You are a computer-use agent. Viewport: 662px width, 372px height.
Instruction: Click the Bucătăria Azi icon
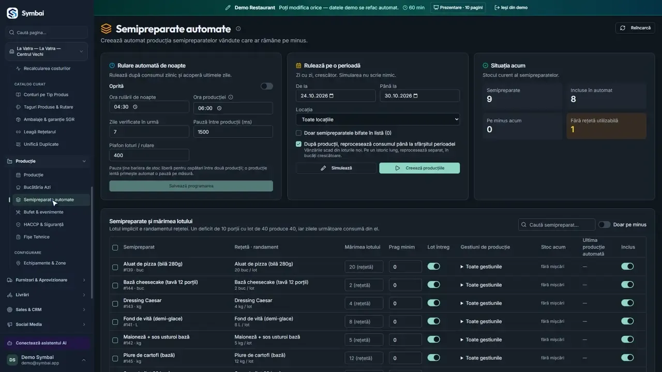pos(19,188)
